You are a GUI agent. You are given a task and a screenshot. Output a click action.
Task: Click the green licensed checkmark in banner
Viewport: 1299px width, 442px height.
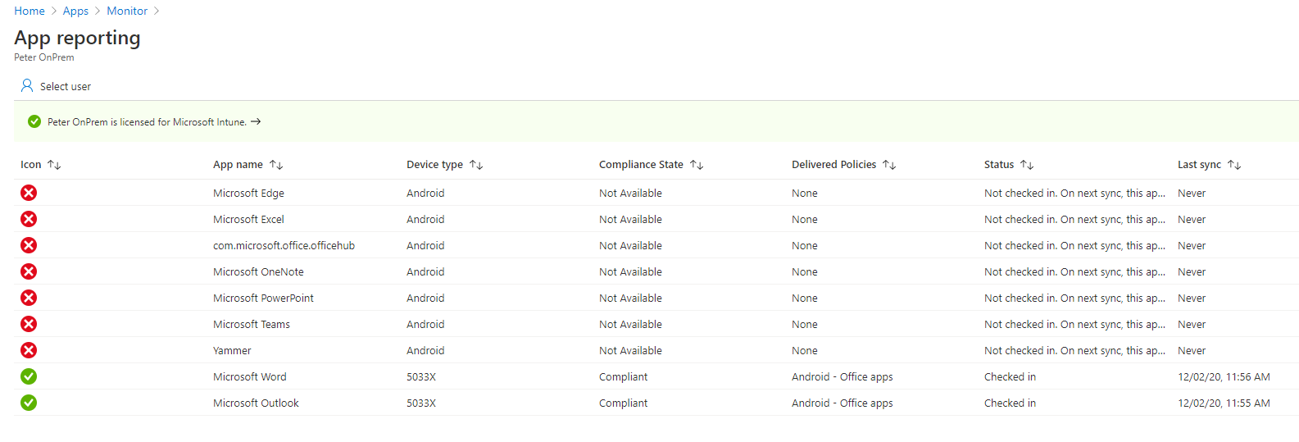click(x=34, y=121)
